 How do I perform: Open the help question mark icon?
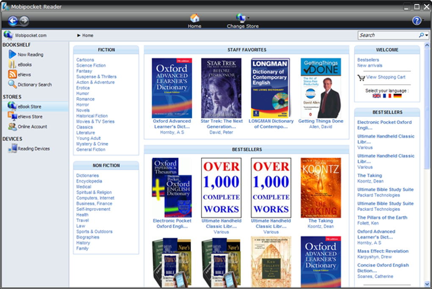pos(417,21)
